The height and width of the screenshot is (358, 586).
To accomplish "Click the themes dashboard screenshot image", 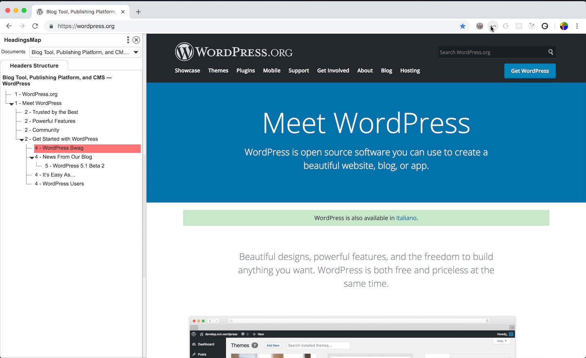I will click(352, 337).
